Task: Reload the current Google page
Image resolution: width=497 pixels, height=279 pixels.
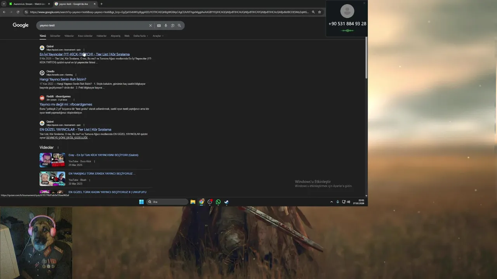Action: 18,12
